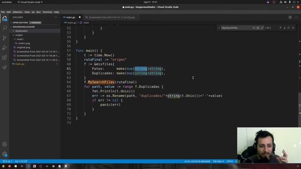
Task: Select main.go in the explorer tree
Action: tap(34, 64)
